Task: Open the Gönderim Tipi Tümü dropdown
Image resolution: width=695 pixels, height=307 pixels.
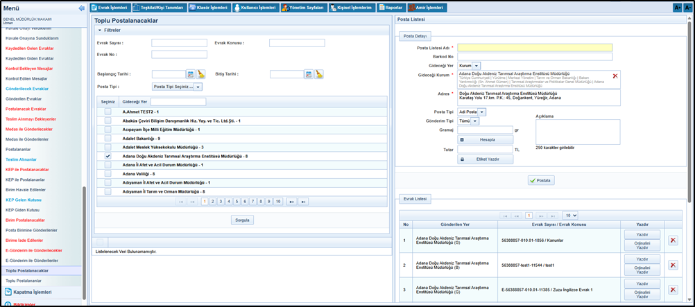Action: 468,121
